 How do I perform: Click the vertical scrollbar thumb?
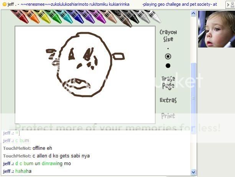tap(193, 98)
